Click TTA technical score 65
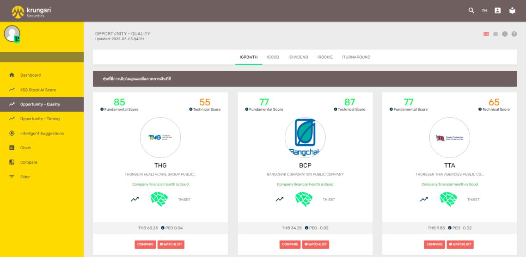 pyautogui.click(x=495, y=102)
